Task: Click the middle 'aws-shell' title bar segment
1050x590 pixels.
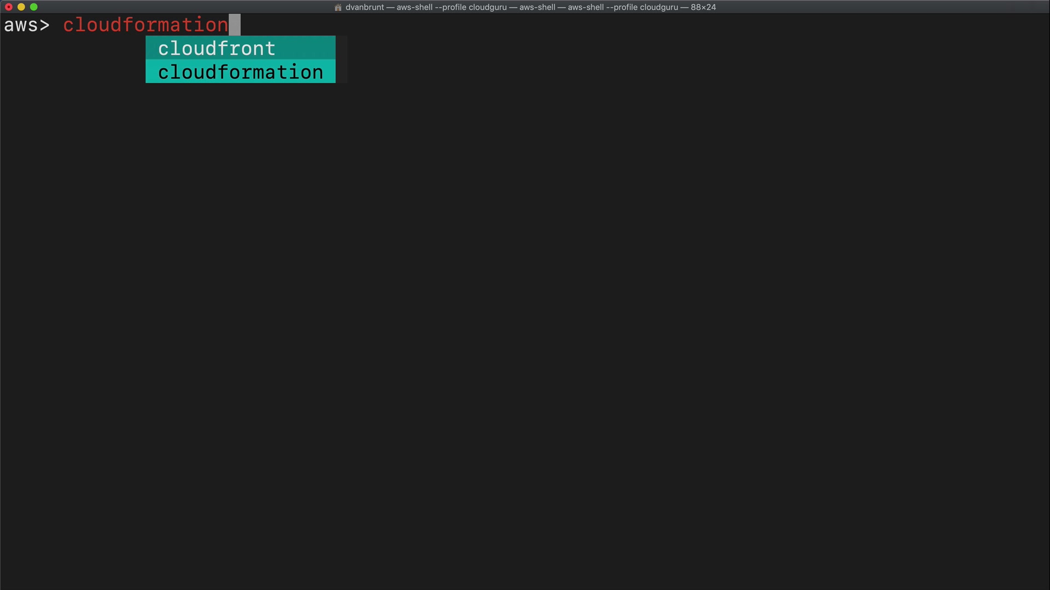Action: tap(537, 7)
